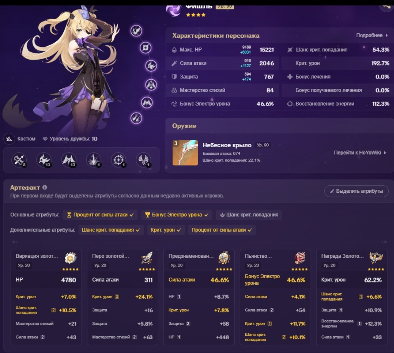Enable main attribute Шанс крит. попадания
Image resolution: width=394 pixels, height=353 pixels.
click(249, 215)
